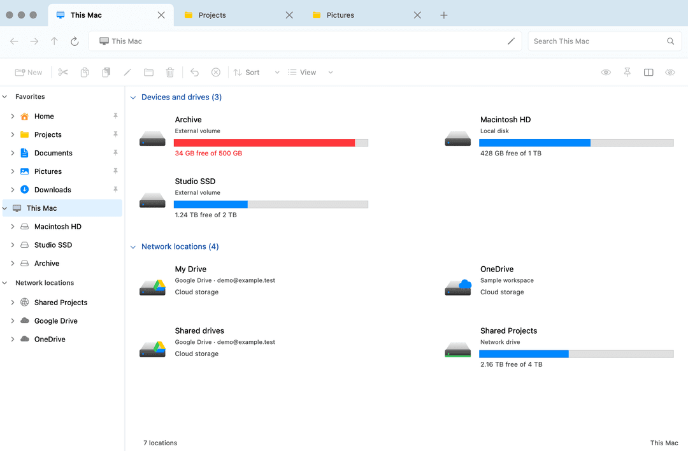This screenshot has width=688, height=451.
Task: Click the Macintosh HD drive icon
Action: coord(457,139)
